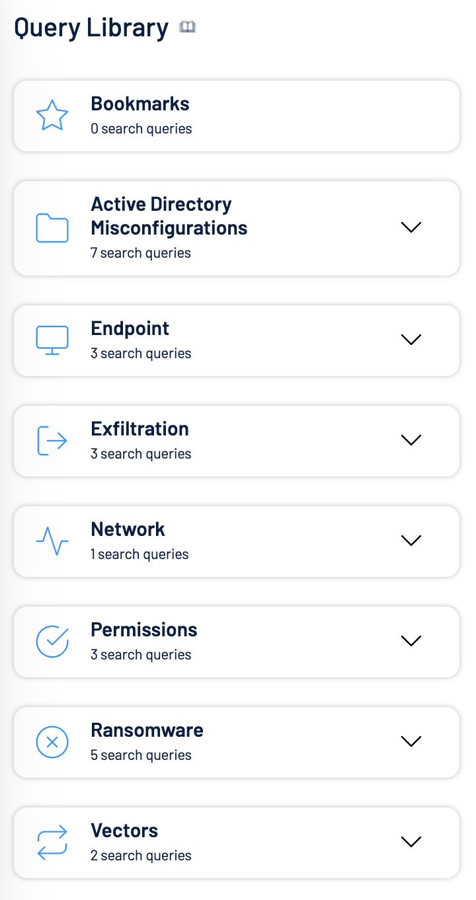Screen dimensions: 476x900
Task: Click the circled X Ransomware icon
Action: pos(52,742)
